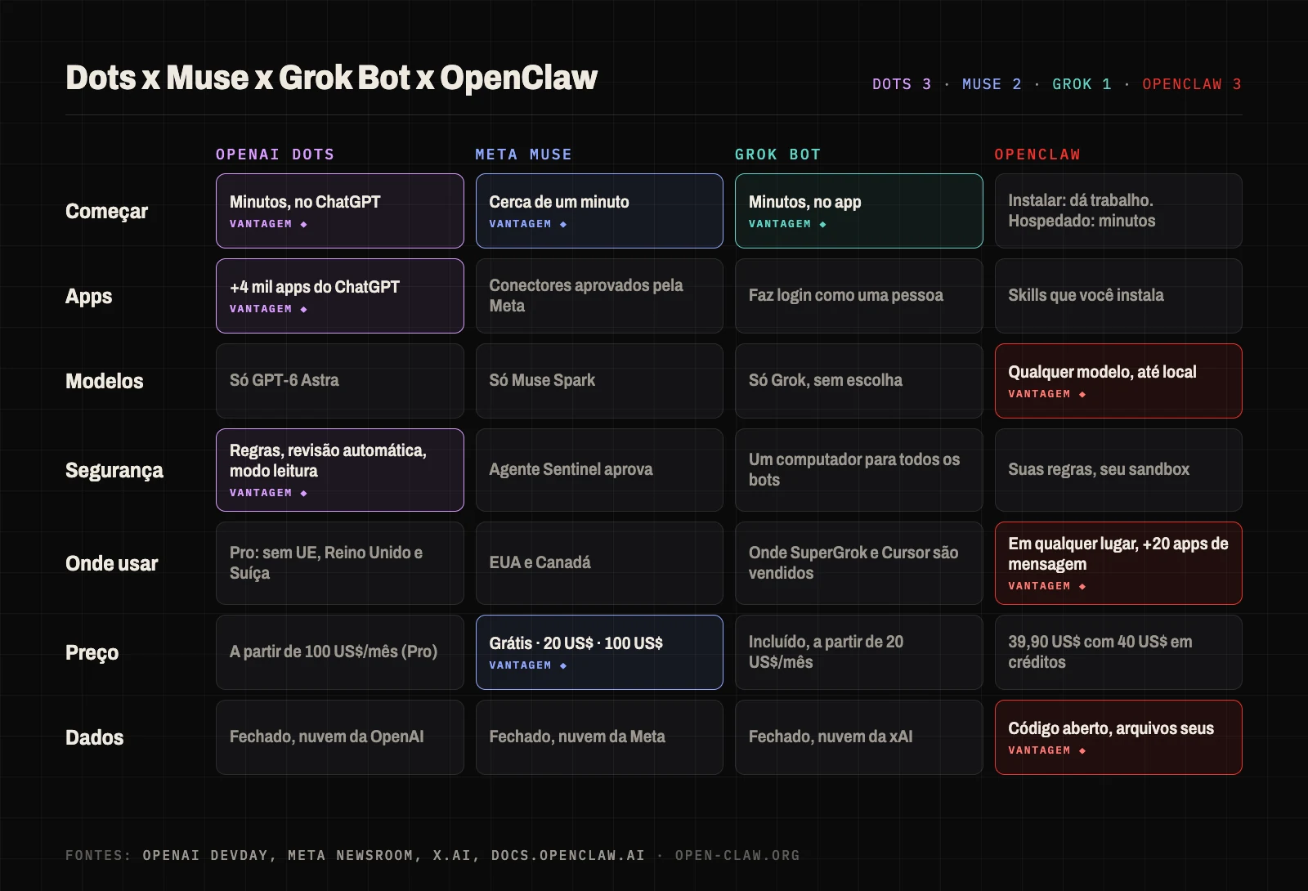Click VANTAGEM badge under Grátis · 20 US$
Screen dimensions: 1308x891
point(528,665)
